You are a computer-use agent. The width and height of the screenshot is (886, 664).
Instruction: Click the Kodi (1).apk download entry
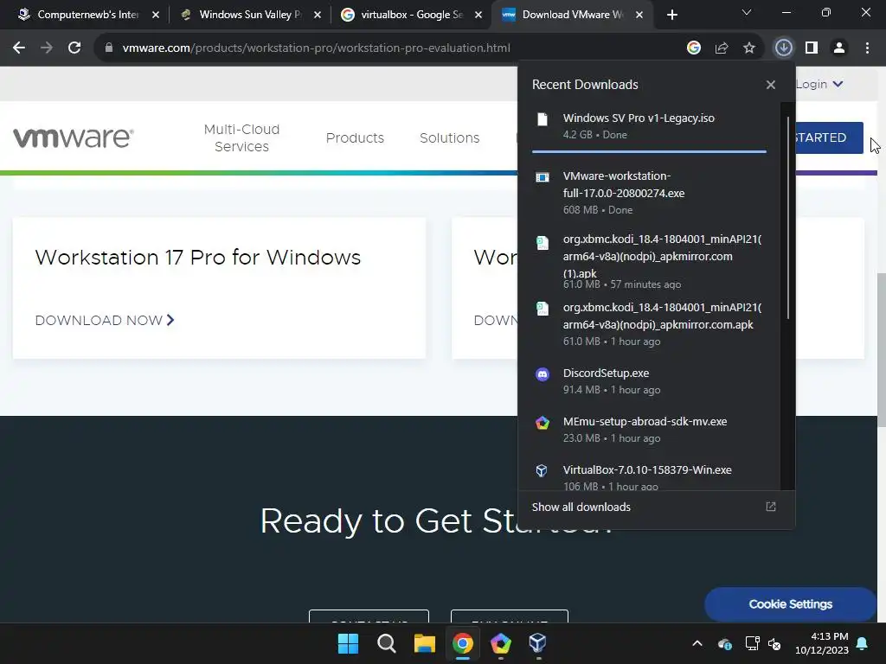click(649, 261)
